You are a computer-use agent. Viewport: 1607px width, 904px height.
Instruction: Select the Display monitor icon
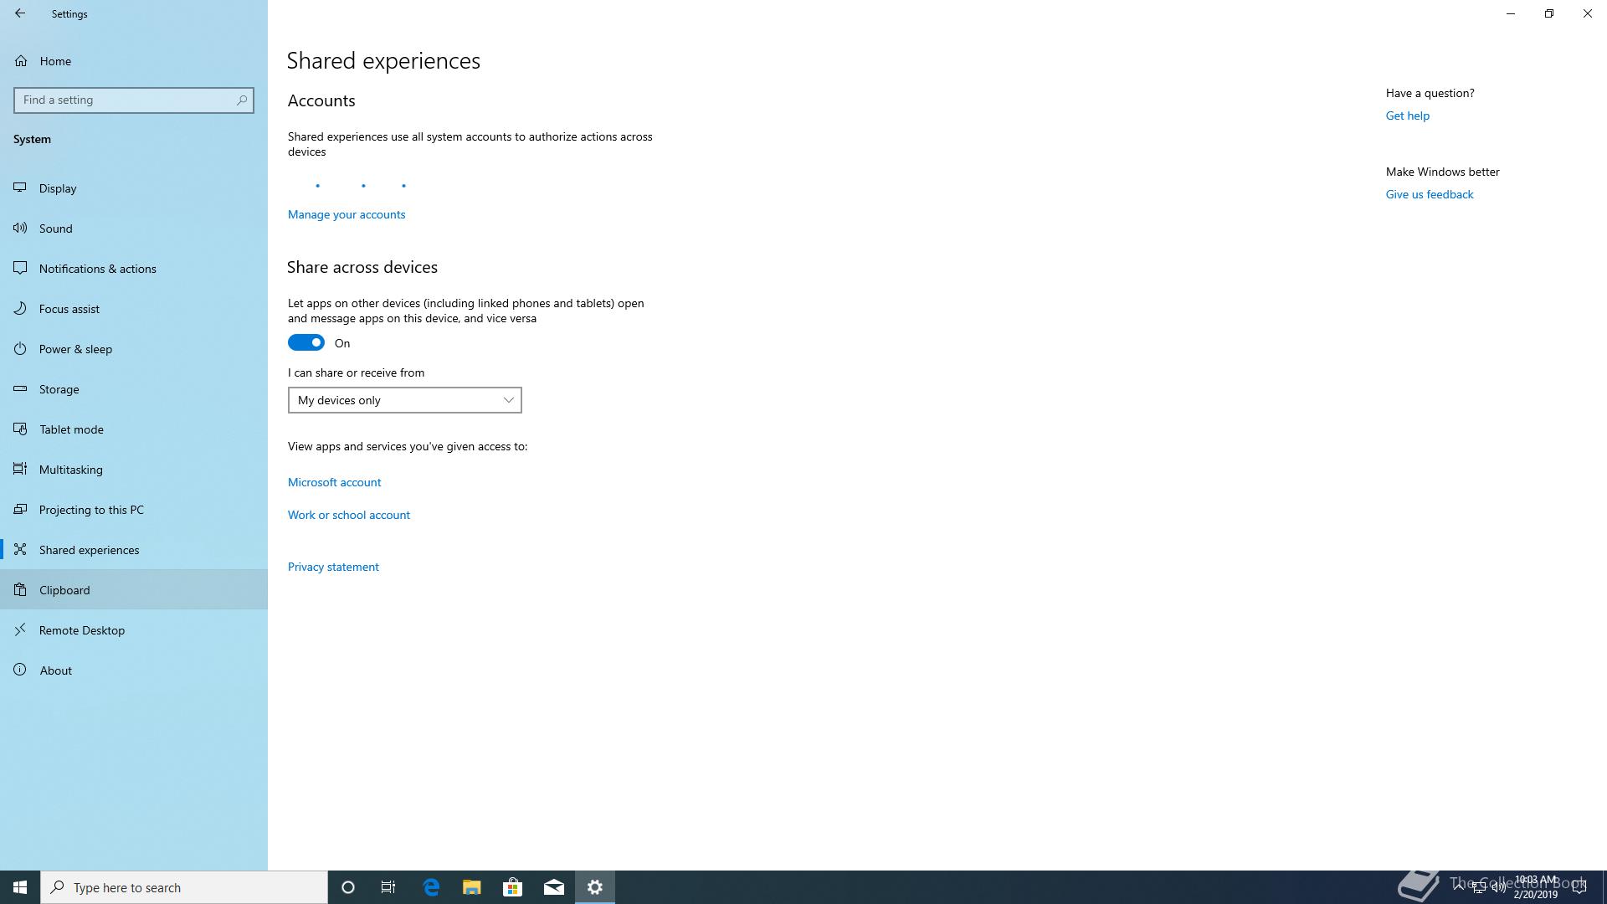point(20,187)
